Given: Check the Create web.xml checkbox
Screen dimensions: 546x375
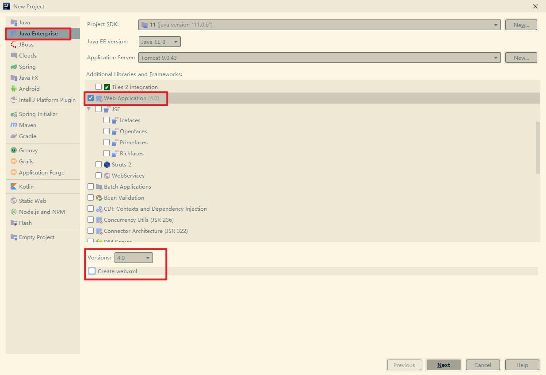Looking at the screenshot, I should pos(92,271).
